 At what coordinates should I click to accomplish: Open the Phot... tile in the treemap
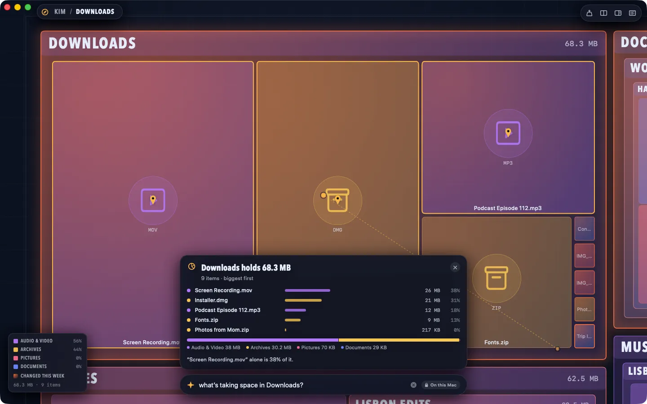585,309
